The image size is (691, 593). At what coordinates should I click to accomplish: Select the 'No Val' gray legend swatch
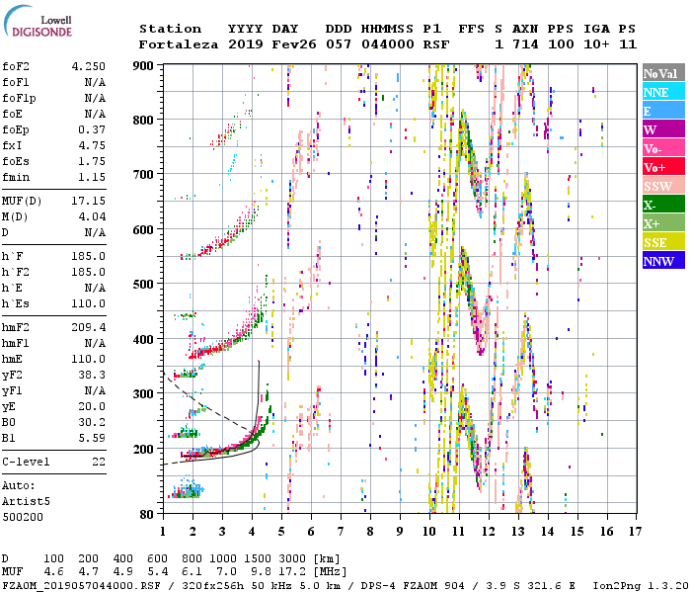(663, 73)
